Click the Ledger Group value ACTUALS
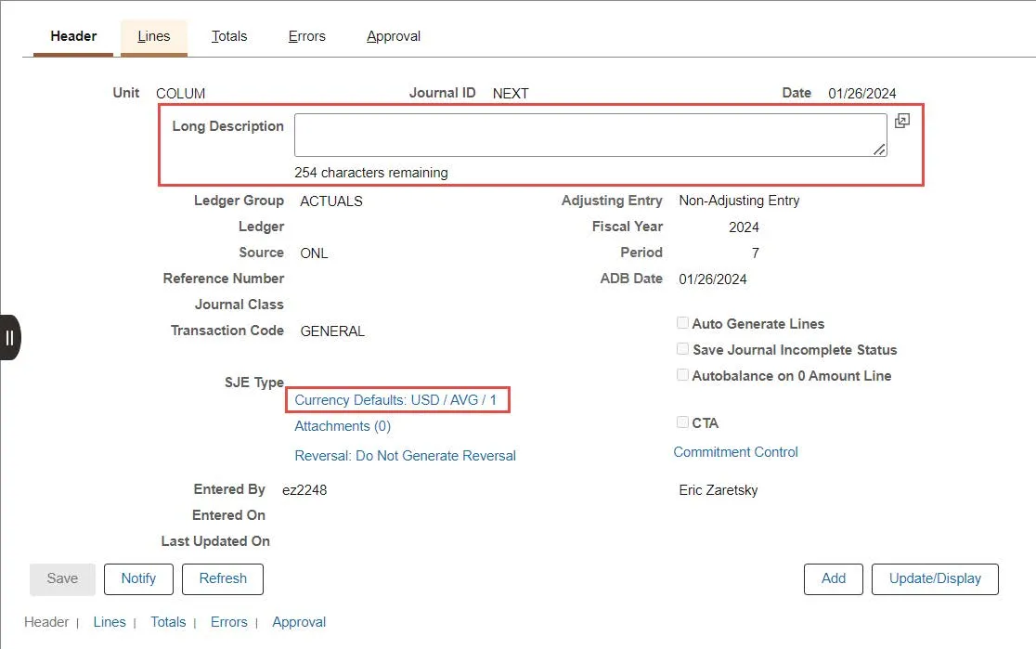The height and width of the screenshot is (649, 1036). point(331,201)
